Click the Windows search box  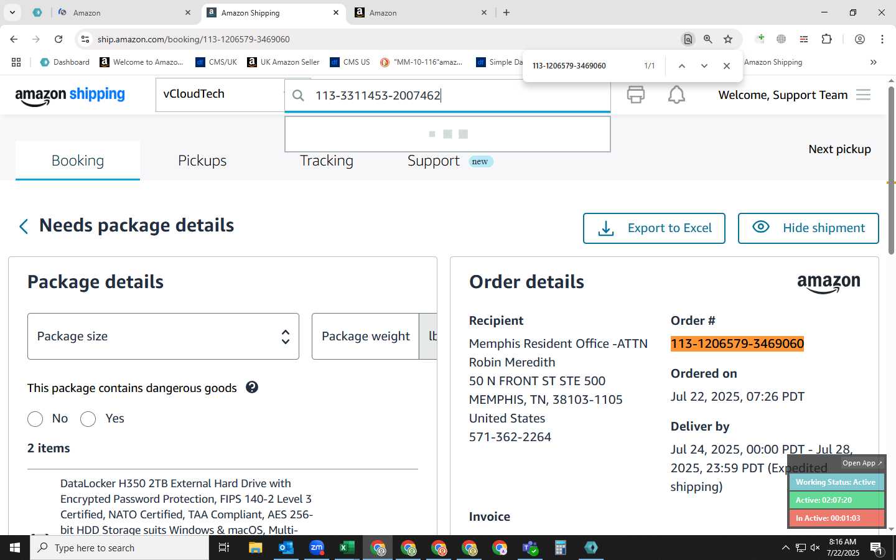[119, 548]
